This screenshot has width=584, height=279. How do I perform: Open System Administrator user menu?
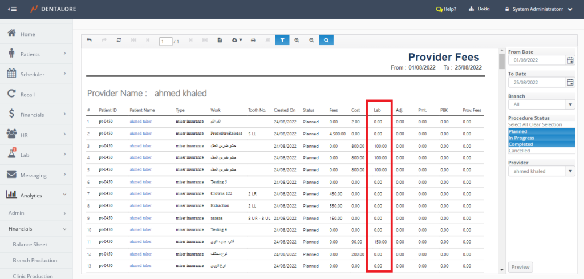tap(539, 9)
